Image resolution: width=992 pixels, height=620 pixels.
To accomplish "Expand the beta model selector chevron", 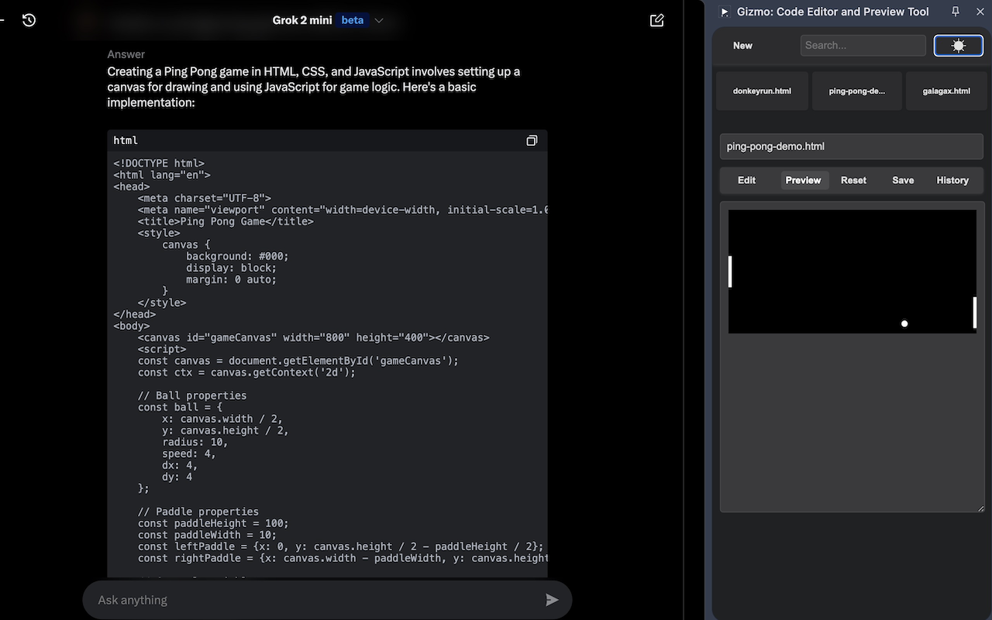I will (x=378, y=20).
